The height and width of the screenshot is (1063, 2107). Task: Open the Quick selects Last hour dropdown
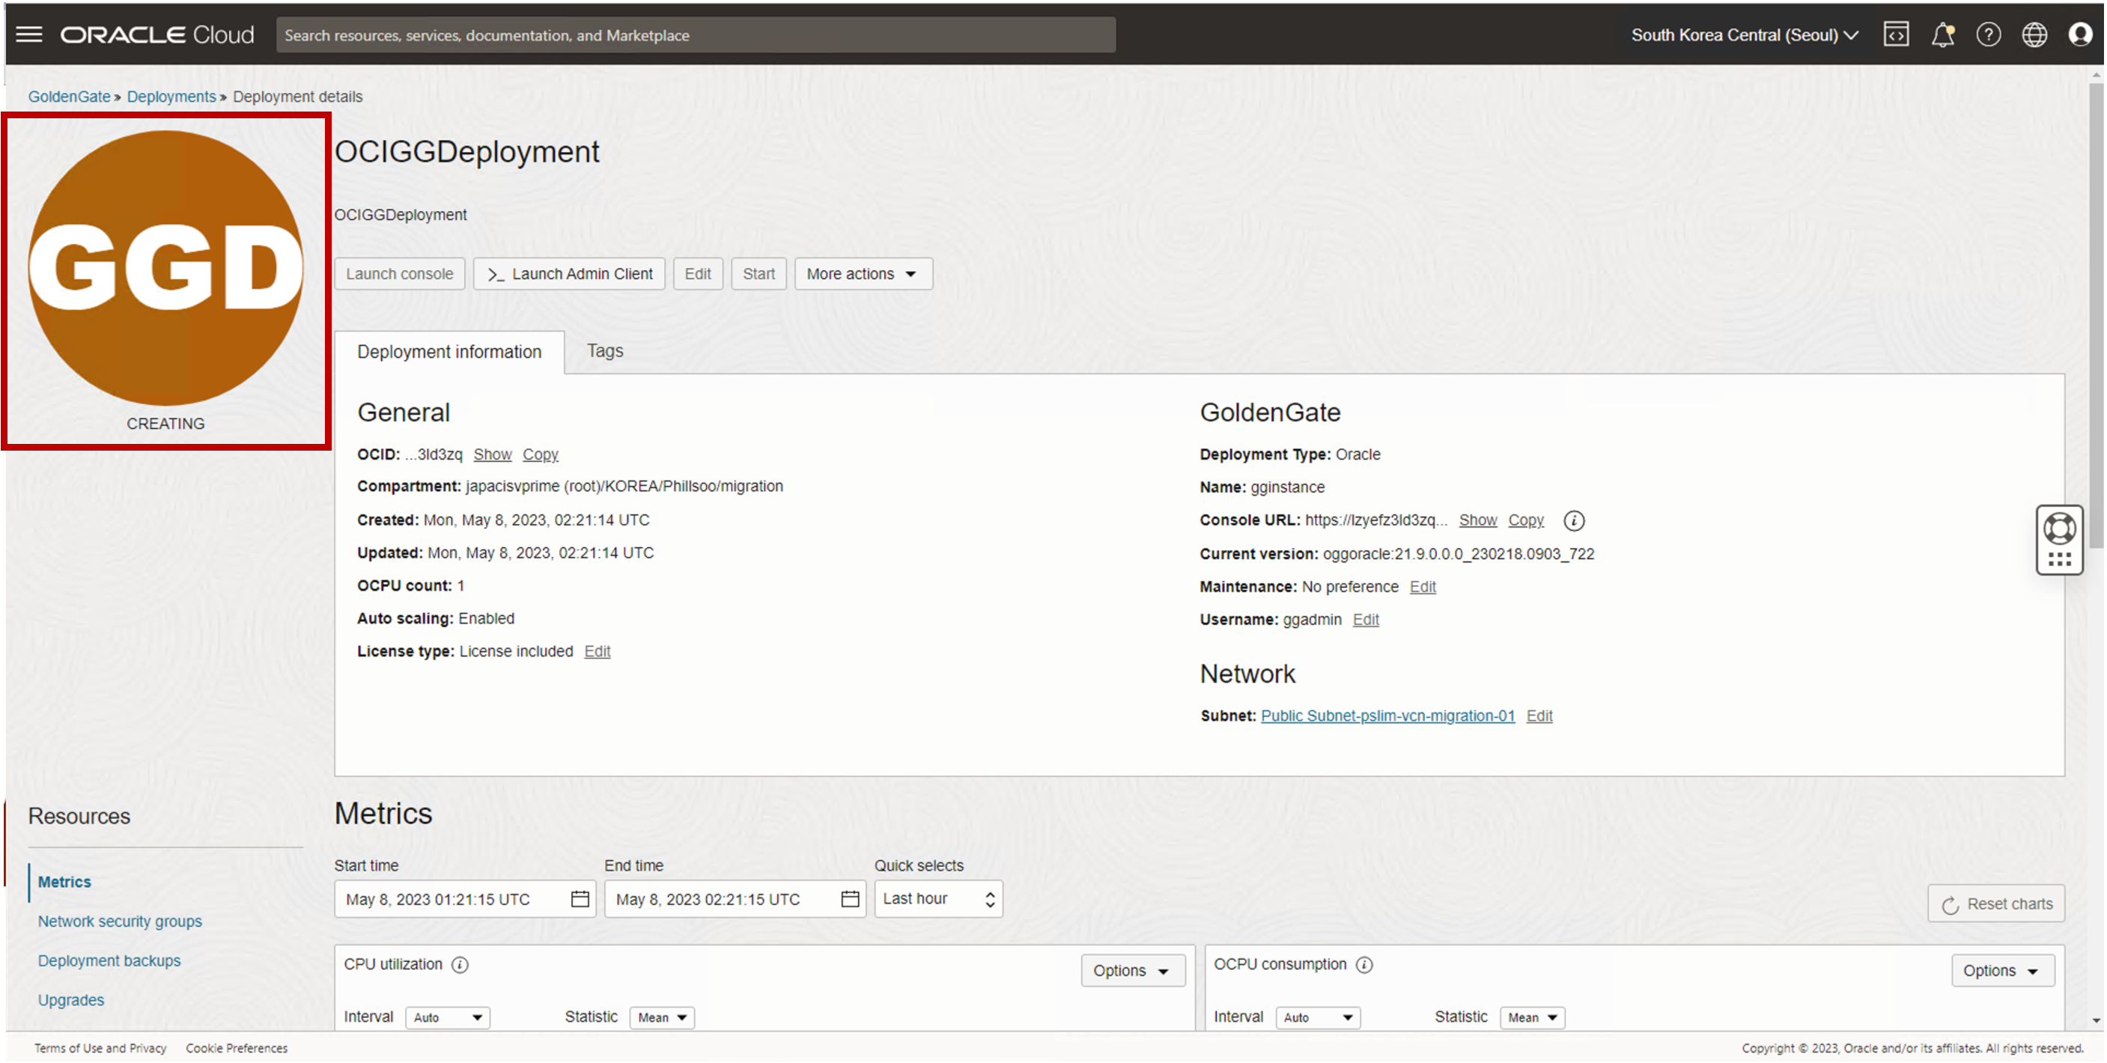(938, 898)
